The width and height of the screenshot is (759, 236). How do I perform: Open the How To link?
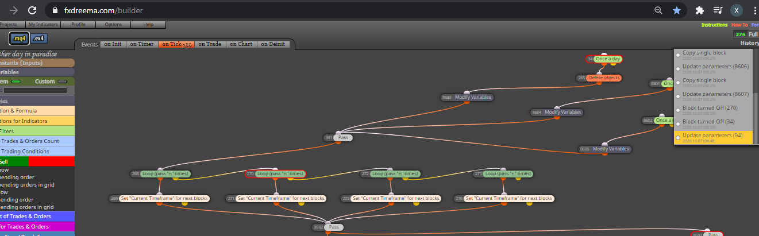pyautogui.click(x=739, y=25)
